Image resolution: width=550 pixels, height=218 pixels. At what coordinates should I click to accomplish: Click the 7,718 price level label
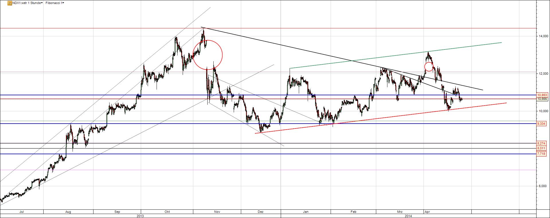541,154
